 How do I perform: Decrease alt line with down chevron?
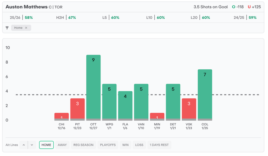point(32,145)
